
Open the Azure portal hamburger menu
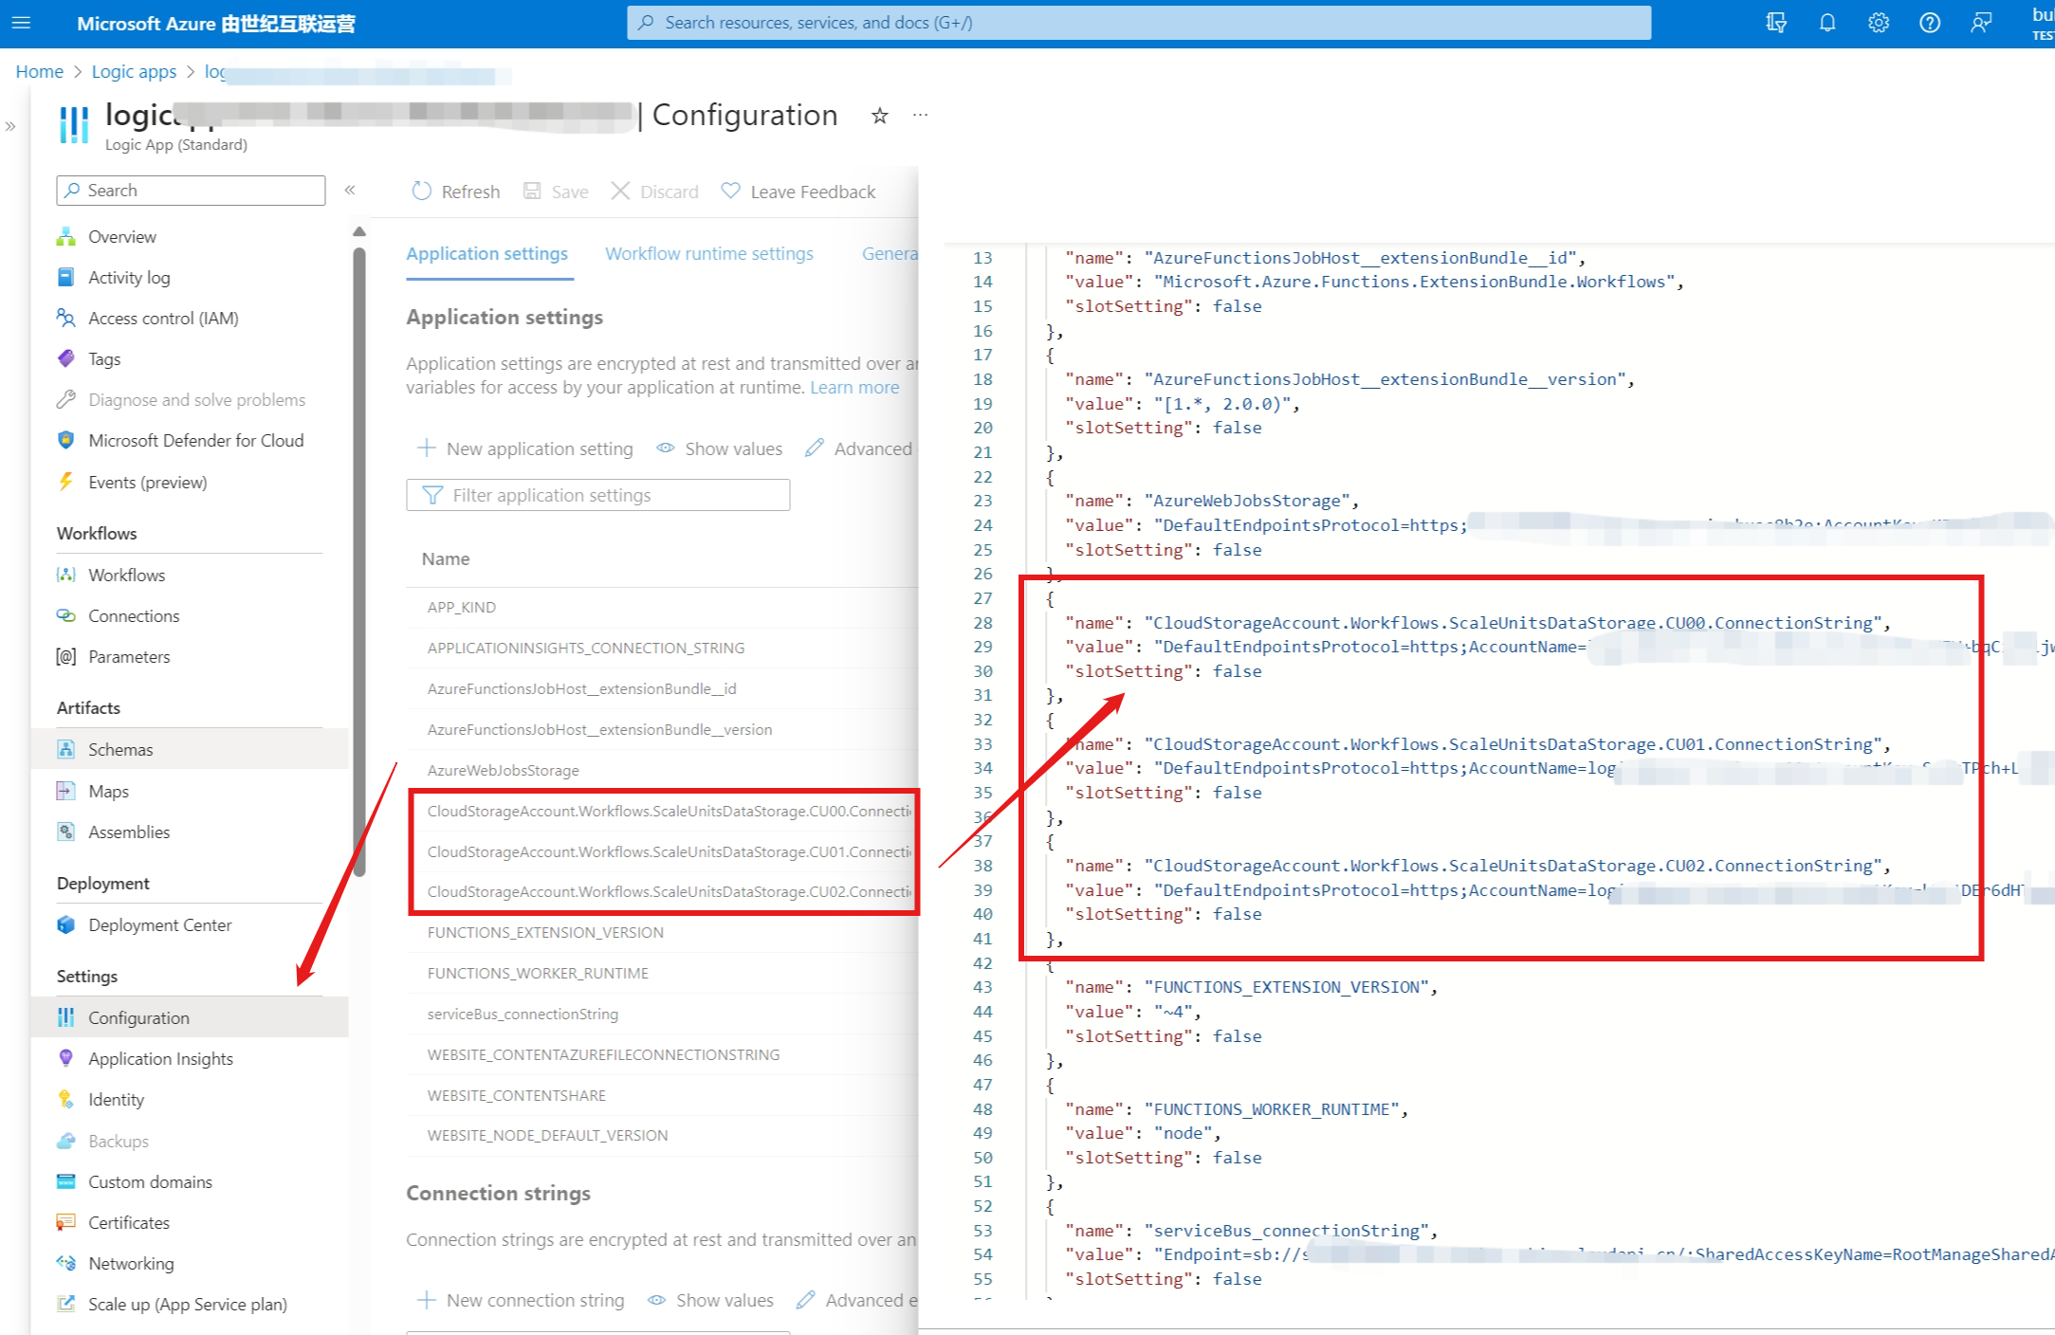click(x=21, y=23)
